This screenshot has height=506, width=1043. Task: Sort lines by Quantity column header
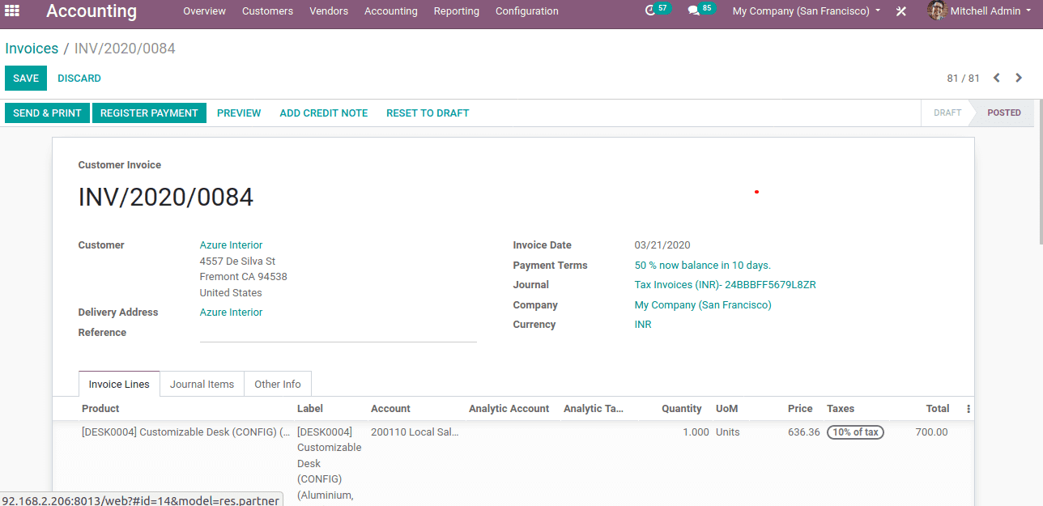coord(682,409)
